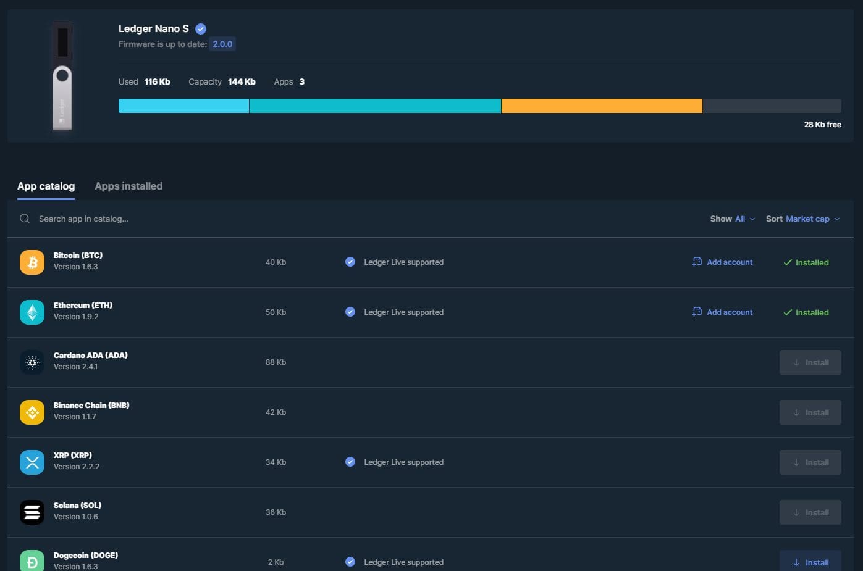Click the green Installed checkmark for Ethereum
This screenshot has width=863, height=571.
(788, 312)
